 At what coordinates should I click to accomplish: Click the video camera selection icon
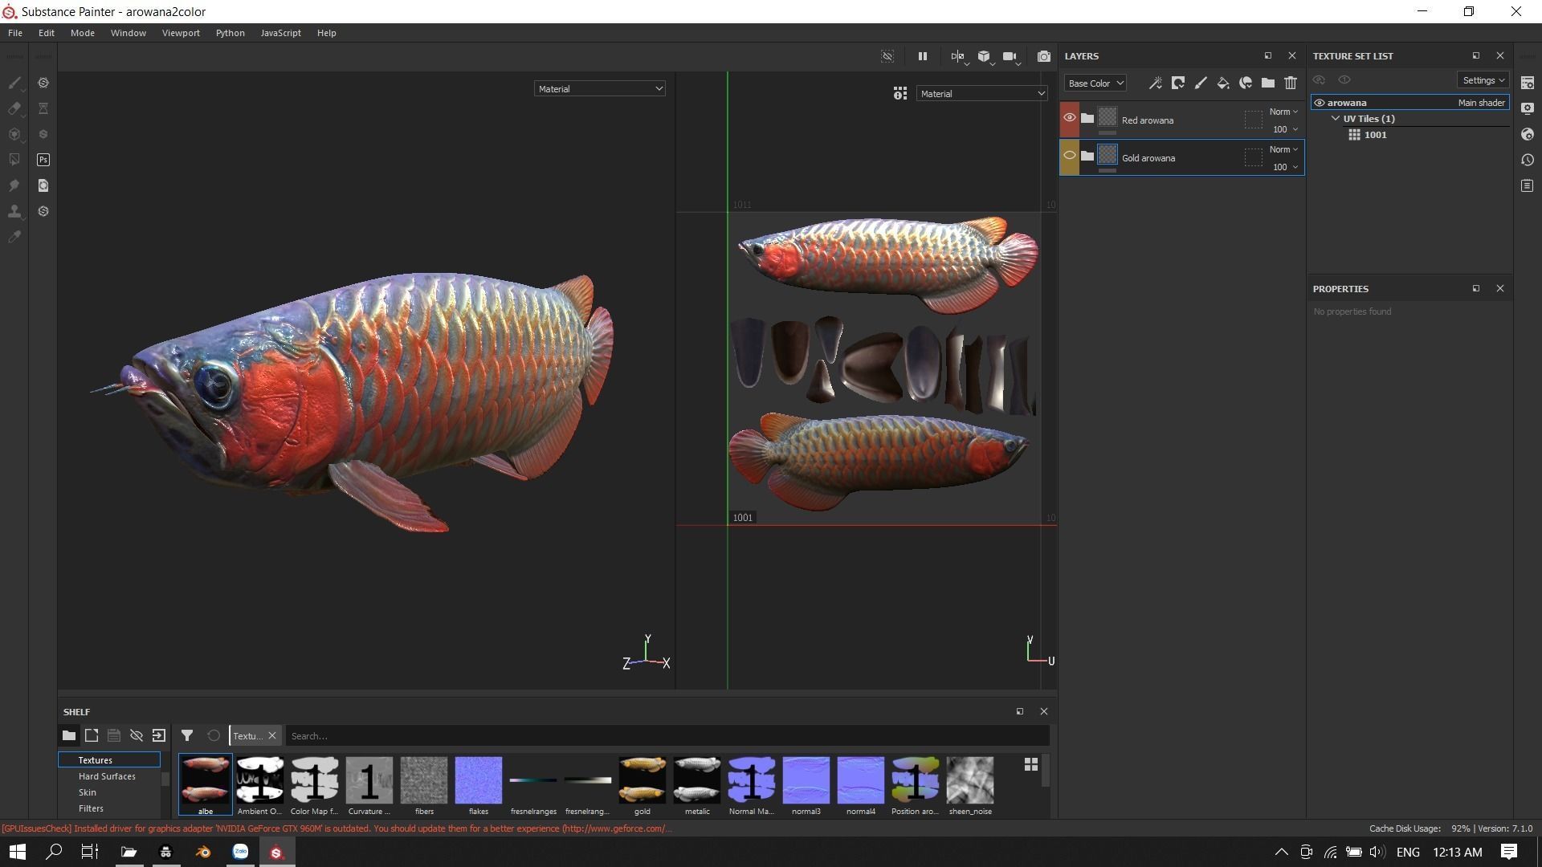click(1010, 56)
